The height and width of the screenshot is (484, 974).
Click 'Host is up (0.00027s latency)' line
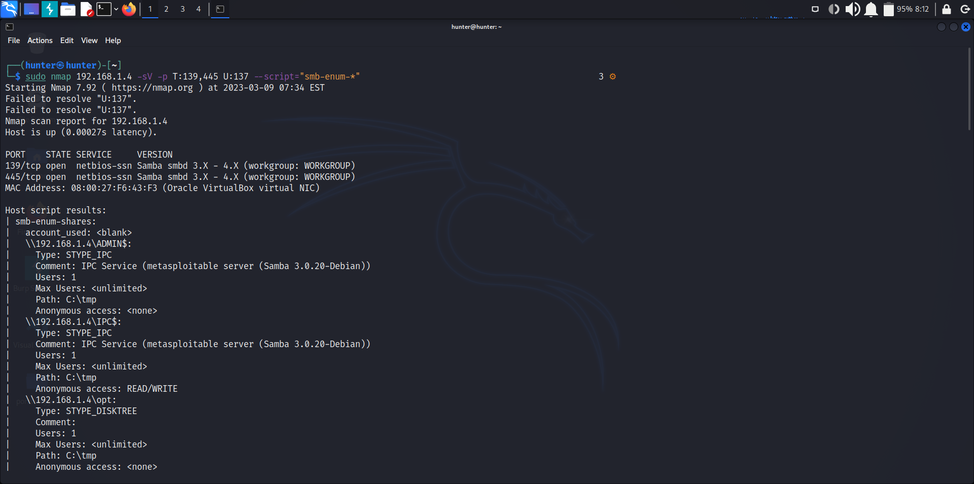(81, 132)
